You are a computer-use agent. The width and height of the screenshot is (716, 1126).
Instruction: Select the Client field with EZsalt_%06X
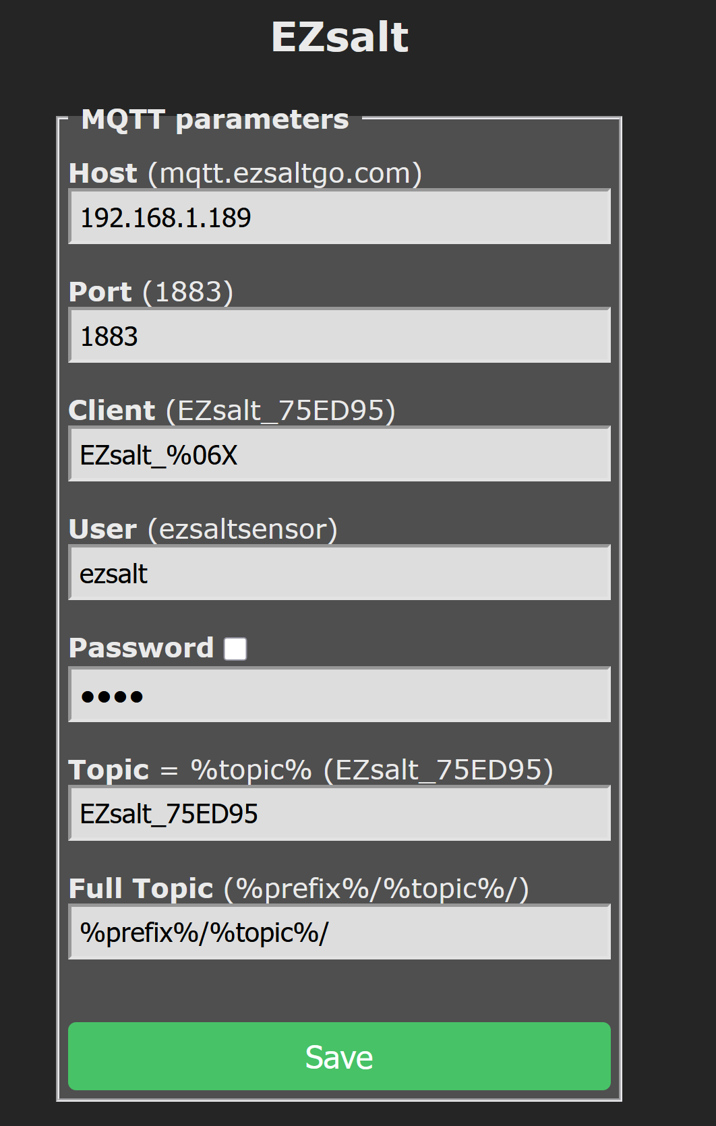click(339, 454)
